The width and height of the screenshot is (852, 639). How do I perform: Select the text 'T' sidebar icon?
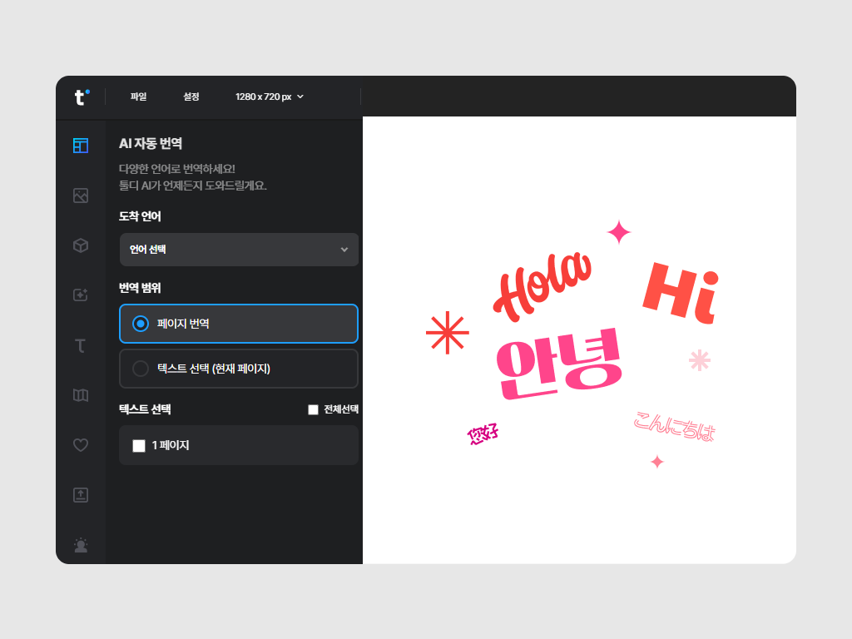81,345
